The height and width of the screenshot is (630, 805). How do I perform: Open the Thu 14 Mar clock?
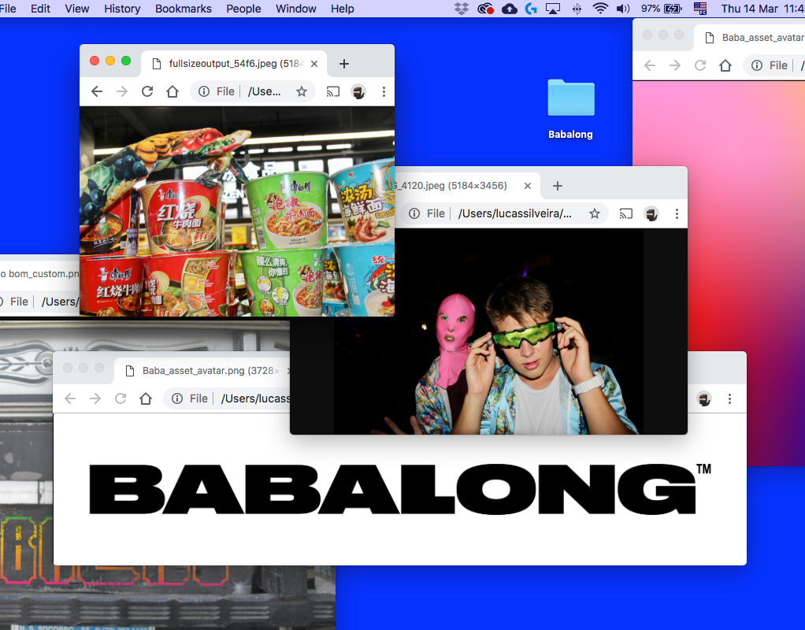point(763,9)
